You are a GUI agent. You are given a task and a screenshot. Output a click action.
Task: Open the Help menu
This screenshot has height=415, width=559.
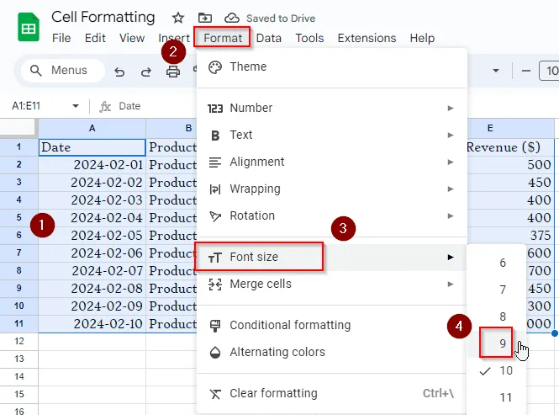click(422, 38)
